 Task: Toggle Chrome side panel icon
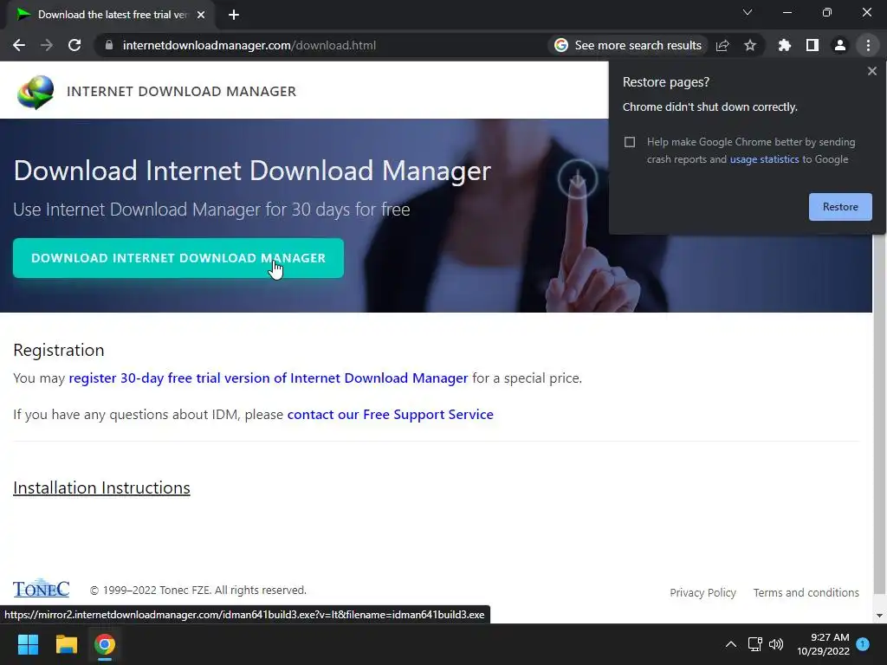click(813, 45)
